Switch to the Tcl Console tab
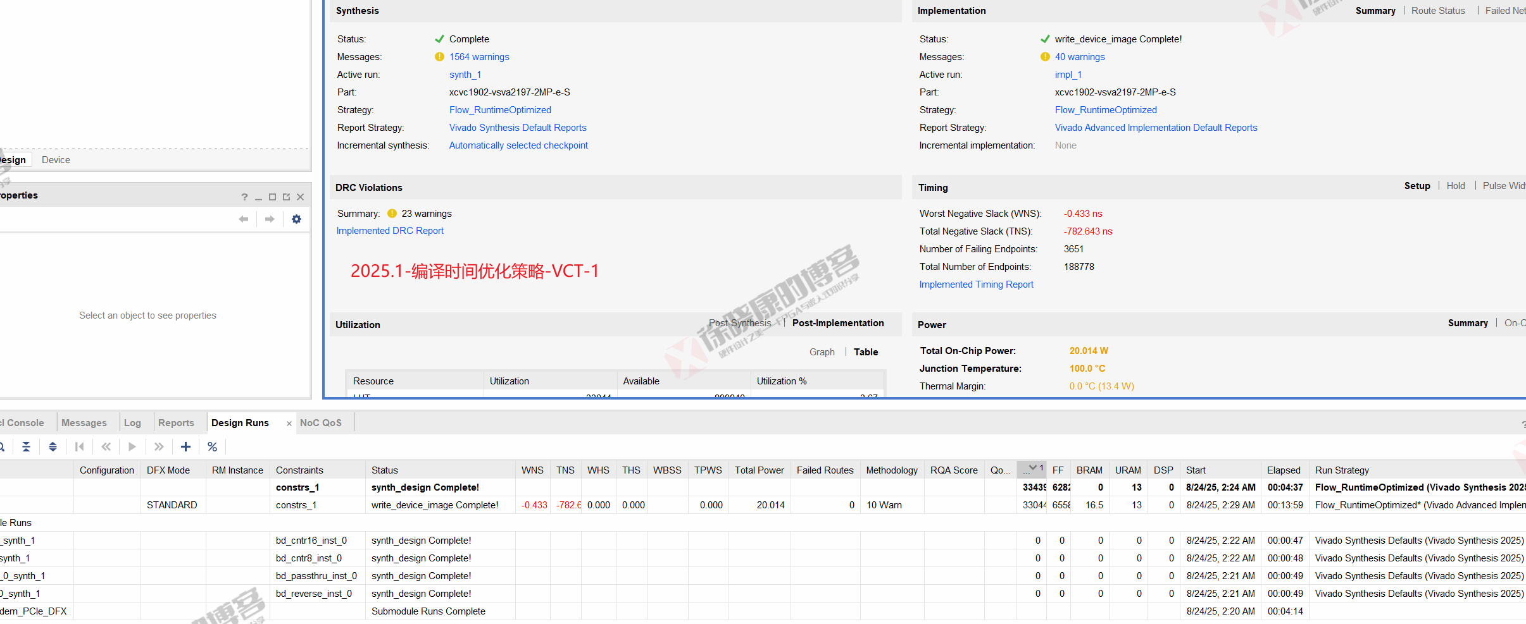The image size is (1526, 624). pyautogui.click(x=23, y=423)
